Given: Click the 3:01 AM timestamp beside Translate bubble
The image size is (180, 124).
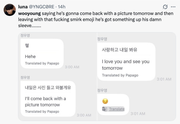Looking at the screenshot, I should click(138, 114).
